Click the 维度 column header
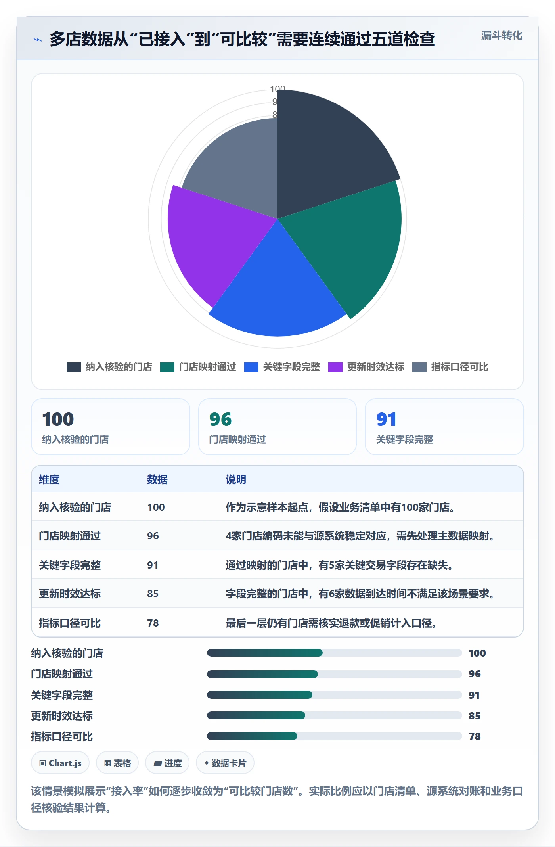 [x=49, y=479]
